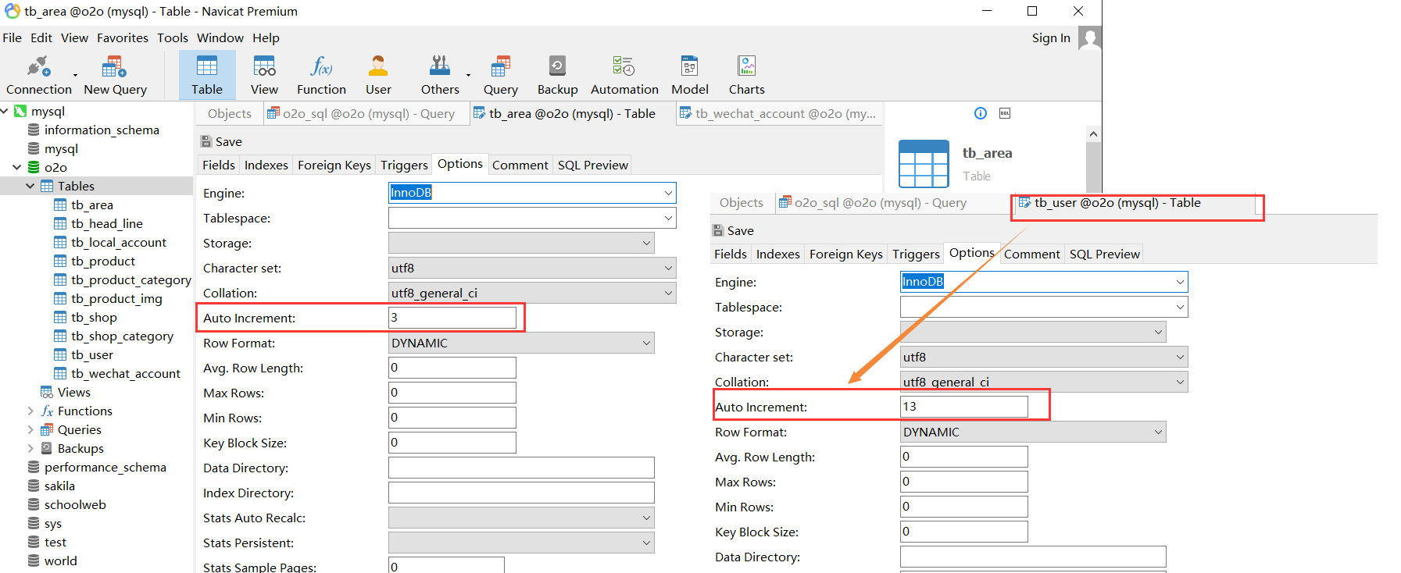The width and height of the screenshot is (1401, 573).
Task: Click the user avatar icon next to Sign In
Action: [1089, 37]
